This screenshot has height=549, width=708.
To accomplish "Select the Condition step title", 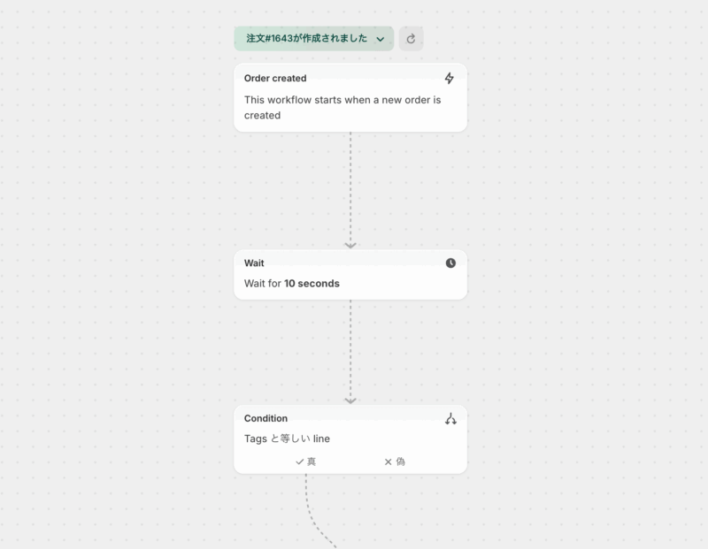I will [265, 418].
